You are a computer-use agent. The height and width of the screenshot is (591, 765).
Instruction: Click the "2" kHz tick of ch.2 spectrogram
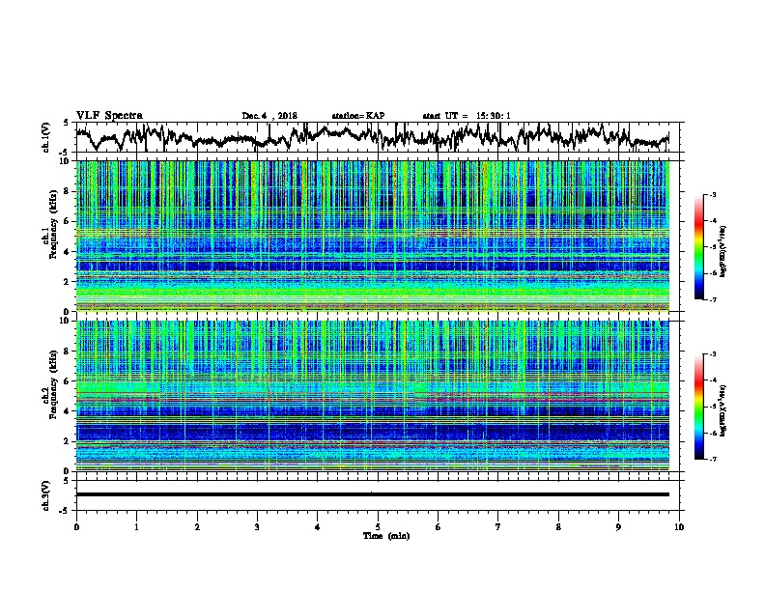[x=68, y=441]
